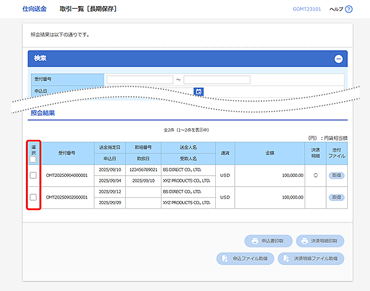370x291 pixels.
Task: Open the help question mark icon
Action: pos(348,9)
